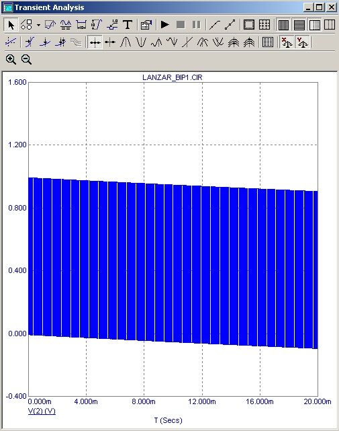Enable Y axis auto-scale balance icon
The height and width of the screenshot is (431, 339).
coord(303,42)
